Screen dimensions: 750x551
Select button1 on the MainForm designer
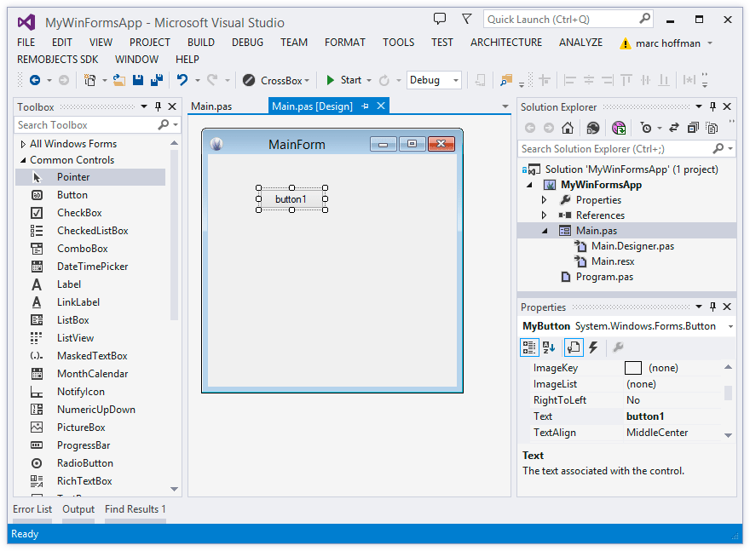(x=291, y=198)
